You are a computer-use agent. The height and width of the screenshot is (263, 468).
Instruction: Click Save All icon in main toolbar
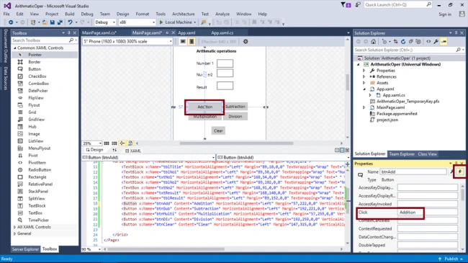[60, 22]
